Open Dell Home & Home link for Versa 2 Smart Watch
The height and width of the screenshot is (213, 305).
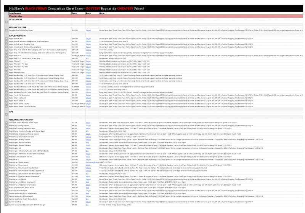tap(92, 162)
